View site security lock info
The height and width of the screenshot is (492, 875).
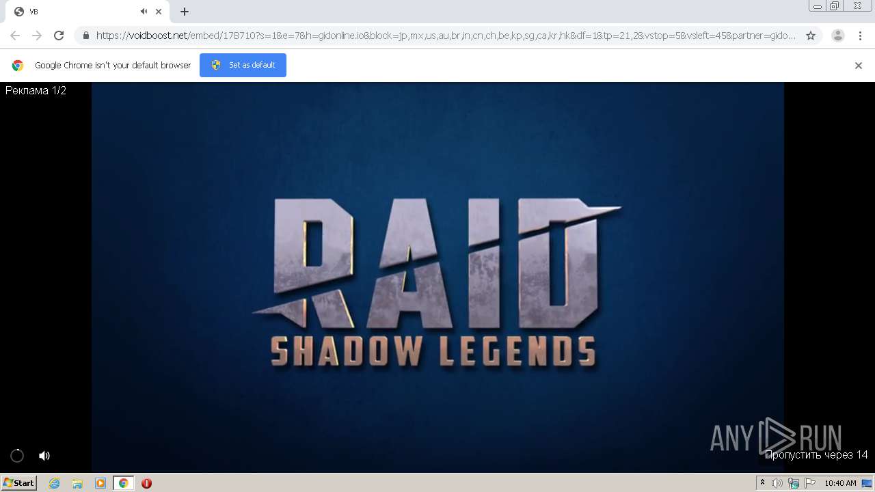click(x=85, y=36)
